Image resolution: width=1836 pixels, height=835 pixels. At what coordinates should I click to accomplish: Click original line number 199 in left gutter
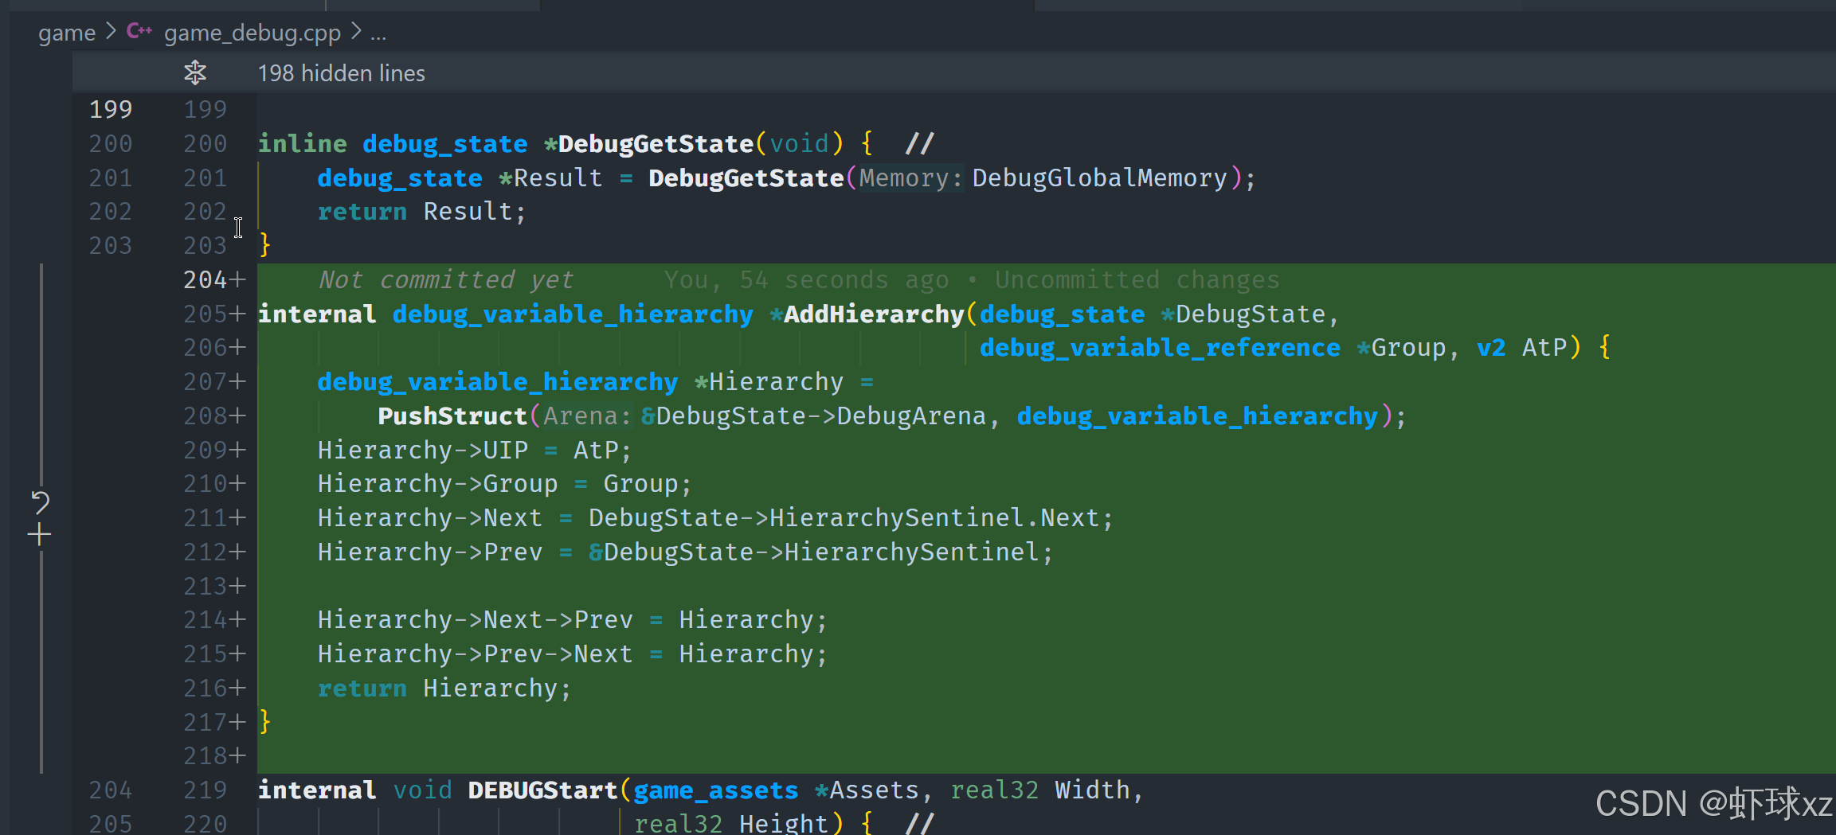[111, 109]
